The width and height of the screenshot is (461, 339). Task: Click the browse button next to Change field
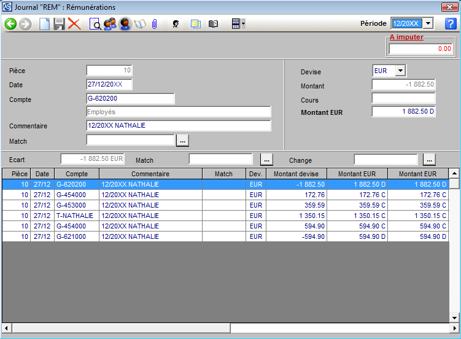[x=429, y=160]
